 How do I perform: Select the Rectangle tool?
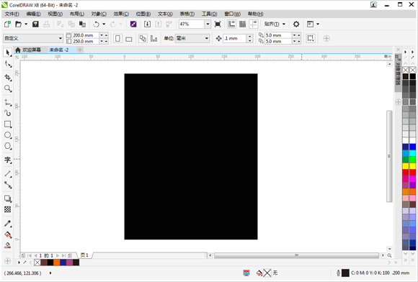[x=7, y=124]
